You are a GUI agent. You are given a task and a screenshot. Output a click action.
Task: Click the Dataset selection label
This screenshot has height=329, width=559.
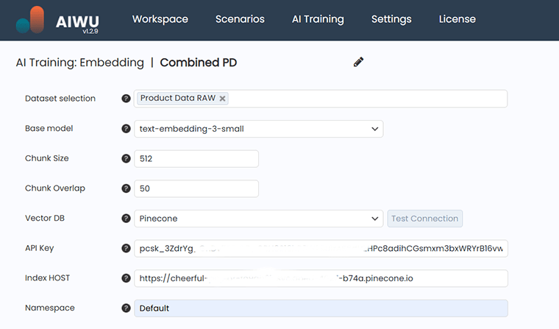[60, 99]
